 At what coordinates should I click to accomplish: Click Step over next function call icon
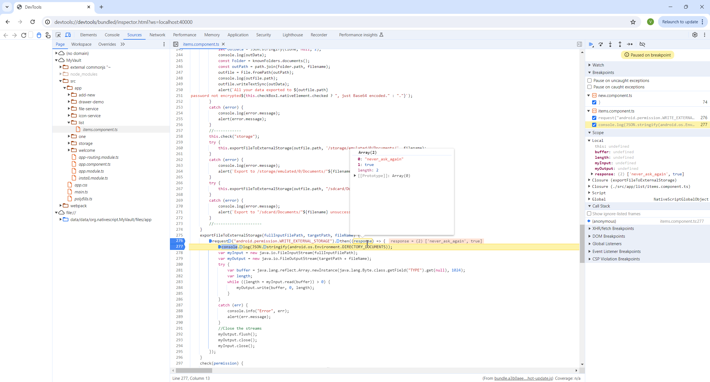click(601, 44)
